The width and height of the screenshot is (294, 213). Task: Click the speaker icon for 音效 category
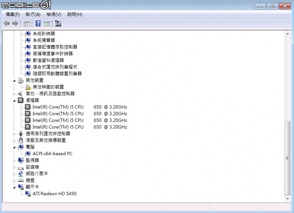20,94
